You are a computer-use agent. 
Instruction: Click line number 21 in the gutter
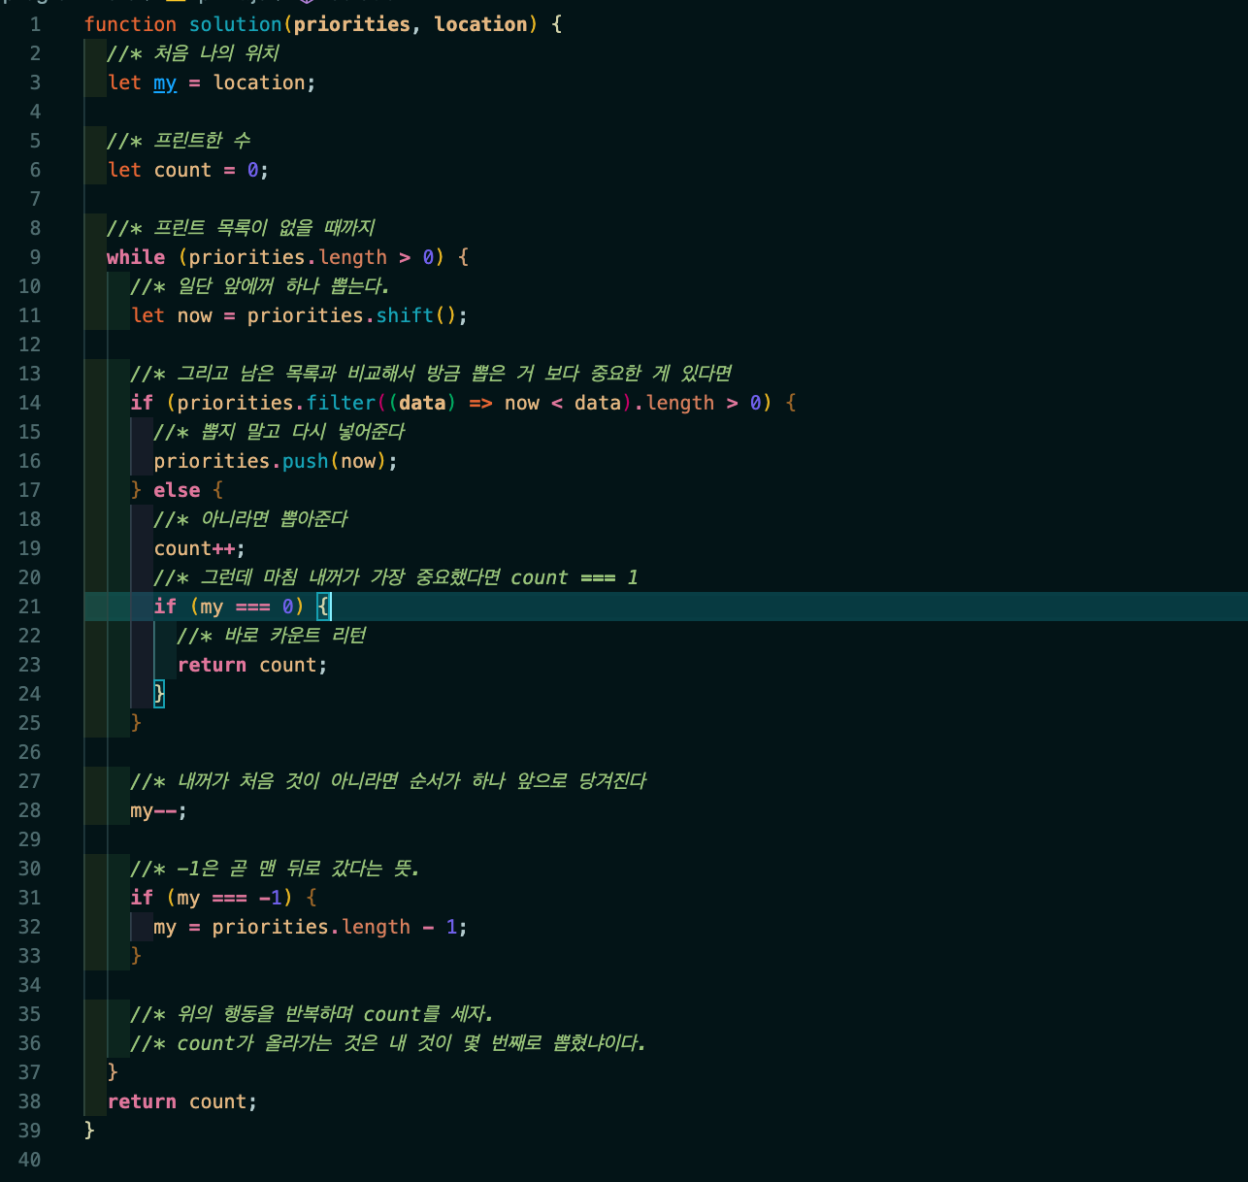pyautogui.click(x=29, y=607)
